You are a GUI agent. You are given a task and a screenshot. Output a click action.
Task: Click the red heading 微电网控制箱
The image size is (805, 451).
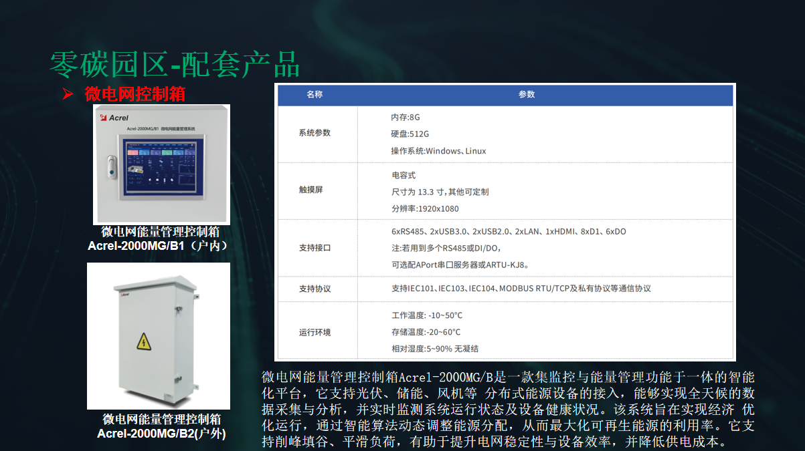(x=135, y=94)
